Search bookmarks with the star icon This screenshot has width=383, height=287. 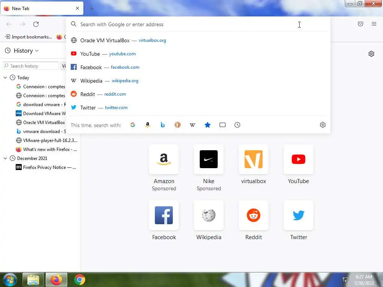tap(207, 125)
